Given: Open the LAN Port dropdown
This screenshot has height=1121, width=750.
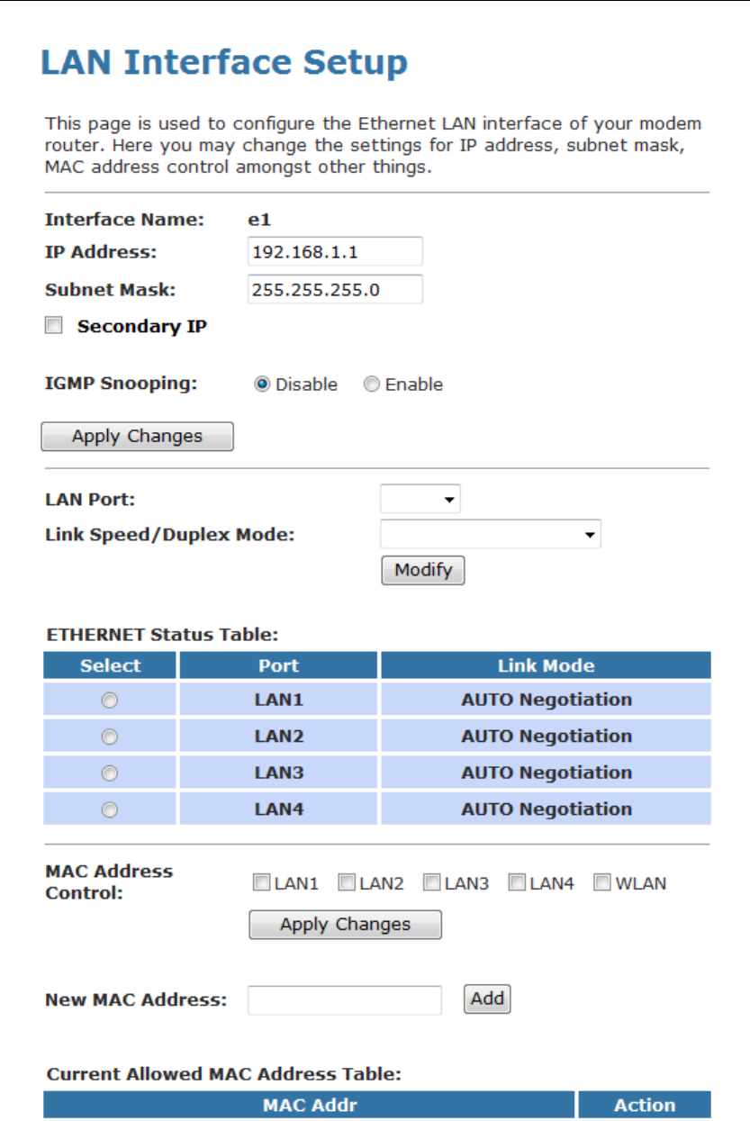Looking at the screenshot, I should coord(420,499).
